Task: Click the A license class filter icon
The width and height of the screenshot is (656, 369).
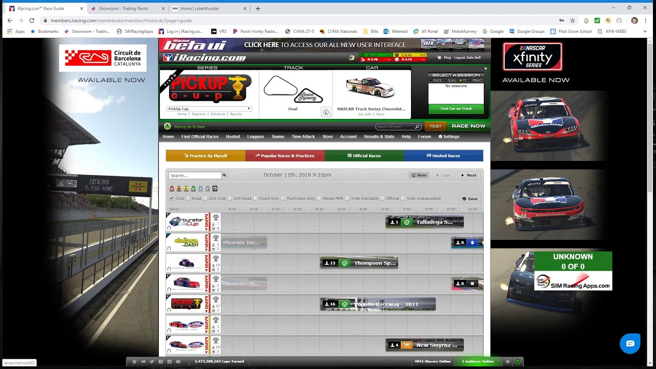Action: 200,189
